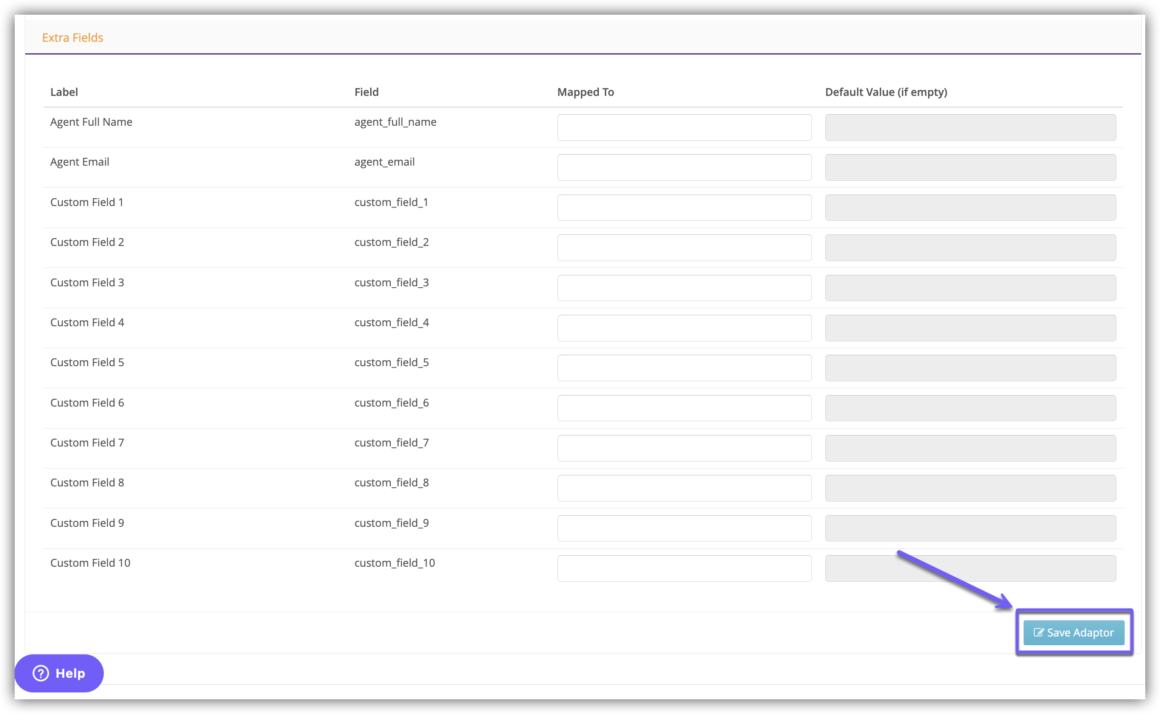Click Default Value field for Agent Full Name
The height and width of the screenshot is (714, 1160).
[x=970, y=128]
